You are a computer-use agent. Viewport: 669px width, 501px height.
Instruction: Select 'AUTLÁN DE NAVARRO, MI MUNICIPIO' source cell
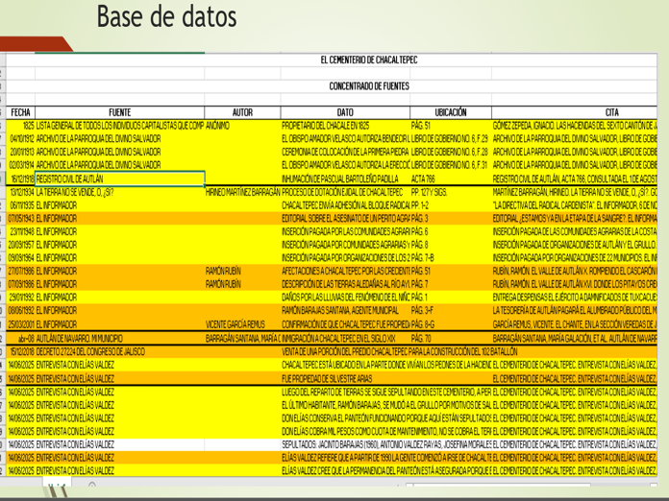click(x=119, y=339)
